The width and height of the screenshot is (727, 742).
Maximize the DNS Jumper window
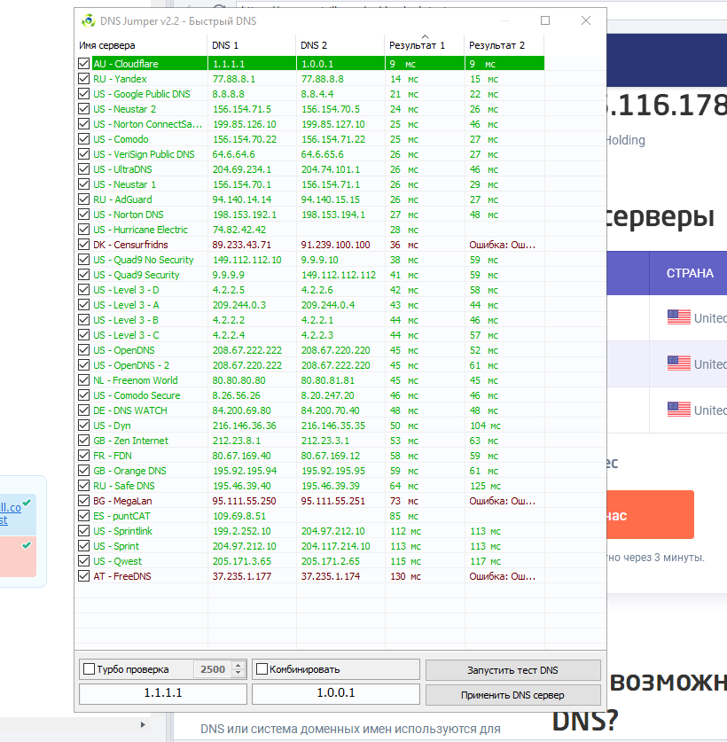click(545, 20)
